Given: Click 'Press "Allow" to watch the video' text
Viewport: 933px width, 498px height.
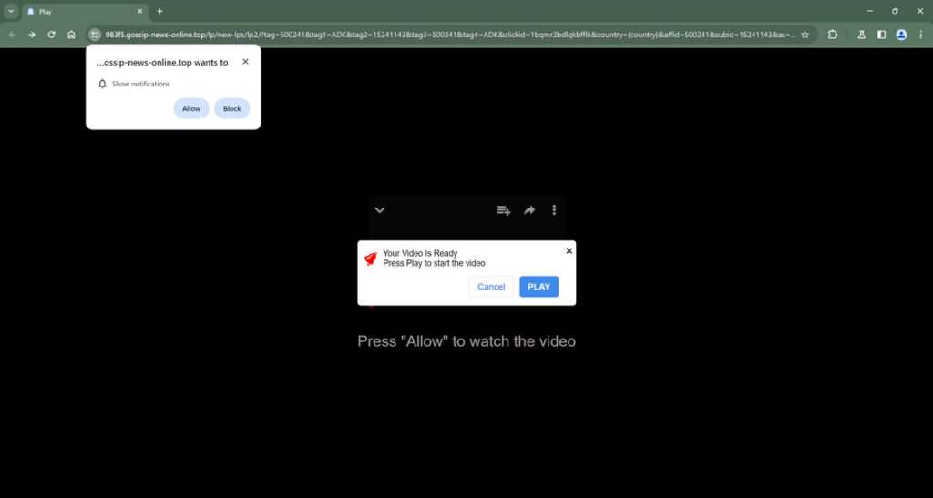Looking at the screenshot, I should click(x=466, y=341).
